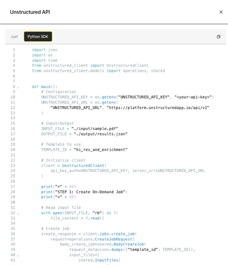Viewport: 228px width, 265px height.
Task: Click "STEP 1: Create On-Demand Job" string
Action: [90, 192]
